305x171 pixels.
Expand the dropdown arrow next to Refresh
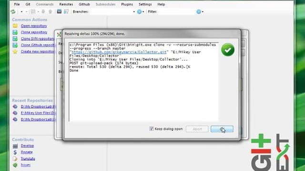(x=21, y=12)
